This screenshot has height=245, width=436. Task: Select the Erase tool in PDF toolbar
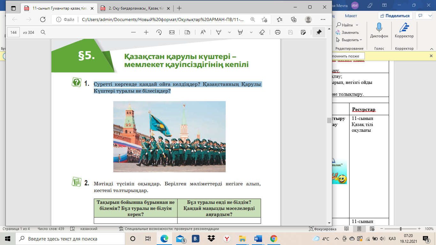(x=262, y=32)
